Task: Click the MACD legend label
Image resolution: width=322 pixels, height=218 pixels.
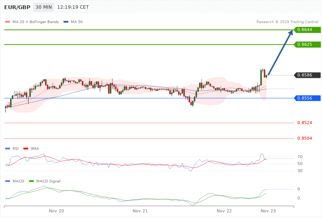Action: coord(18,181)
